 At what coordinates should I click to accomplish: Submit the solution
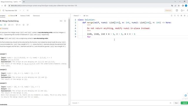184,103
